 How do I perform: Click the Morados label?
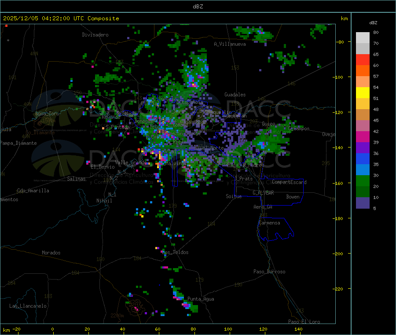(51, 253)
